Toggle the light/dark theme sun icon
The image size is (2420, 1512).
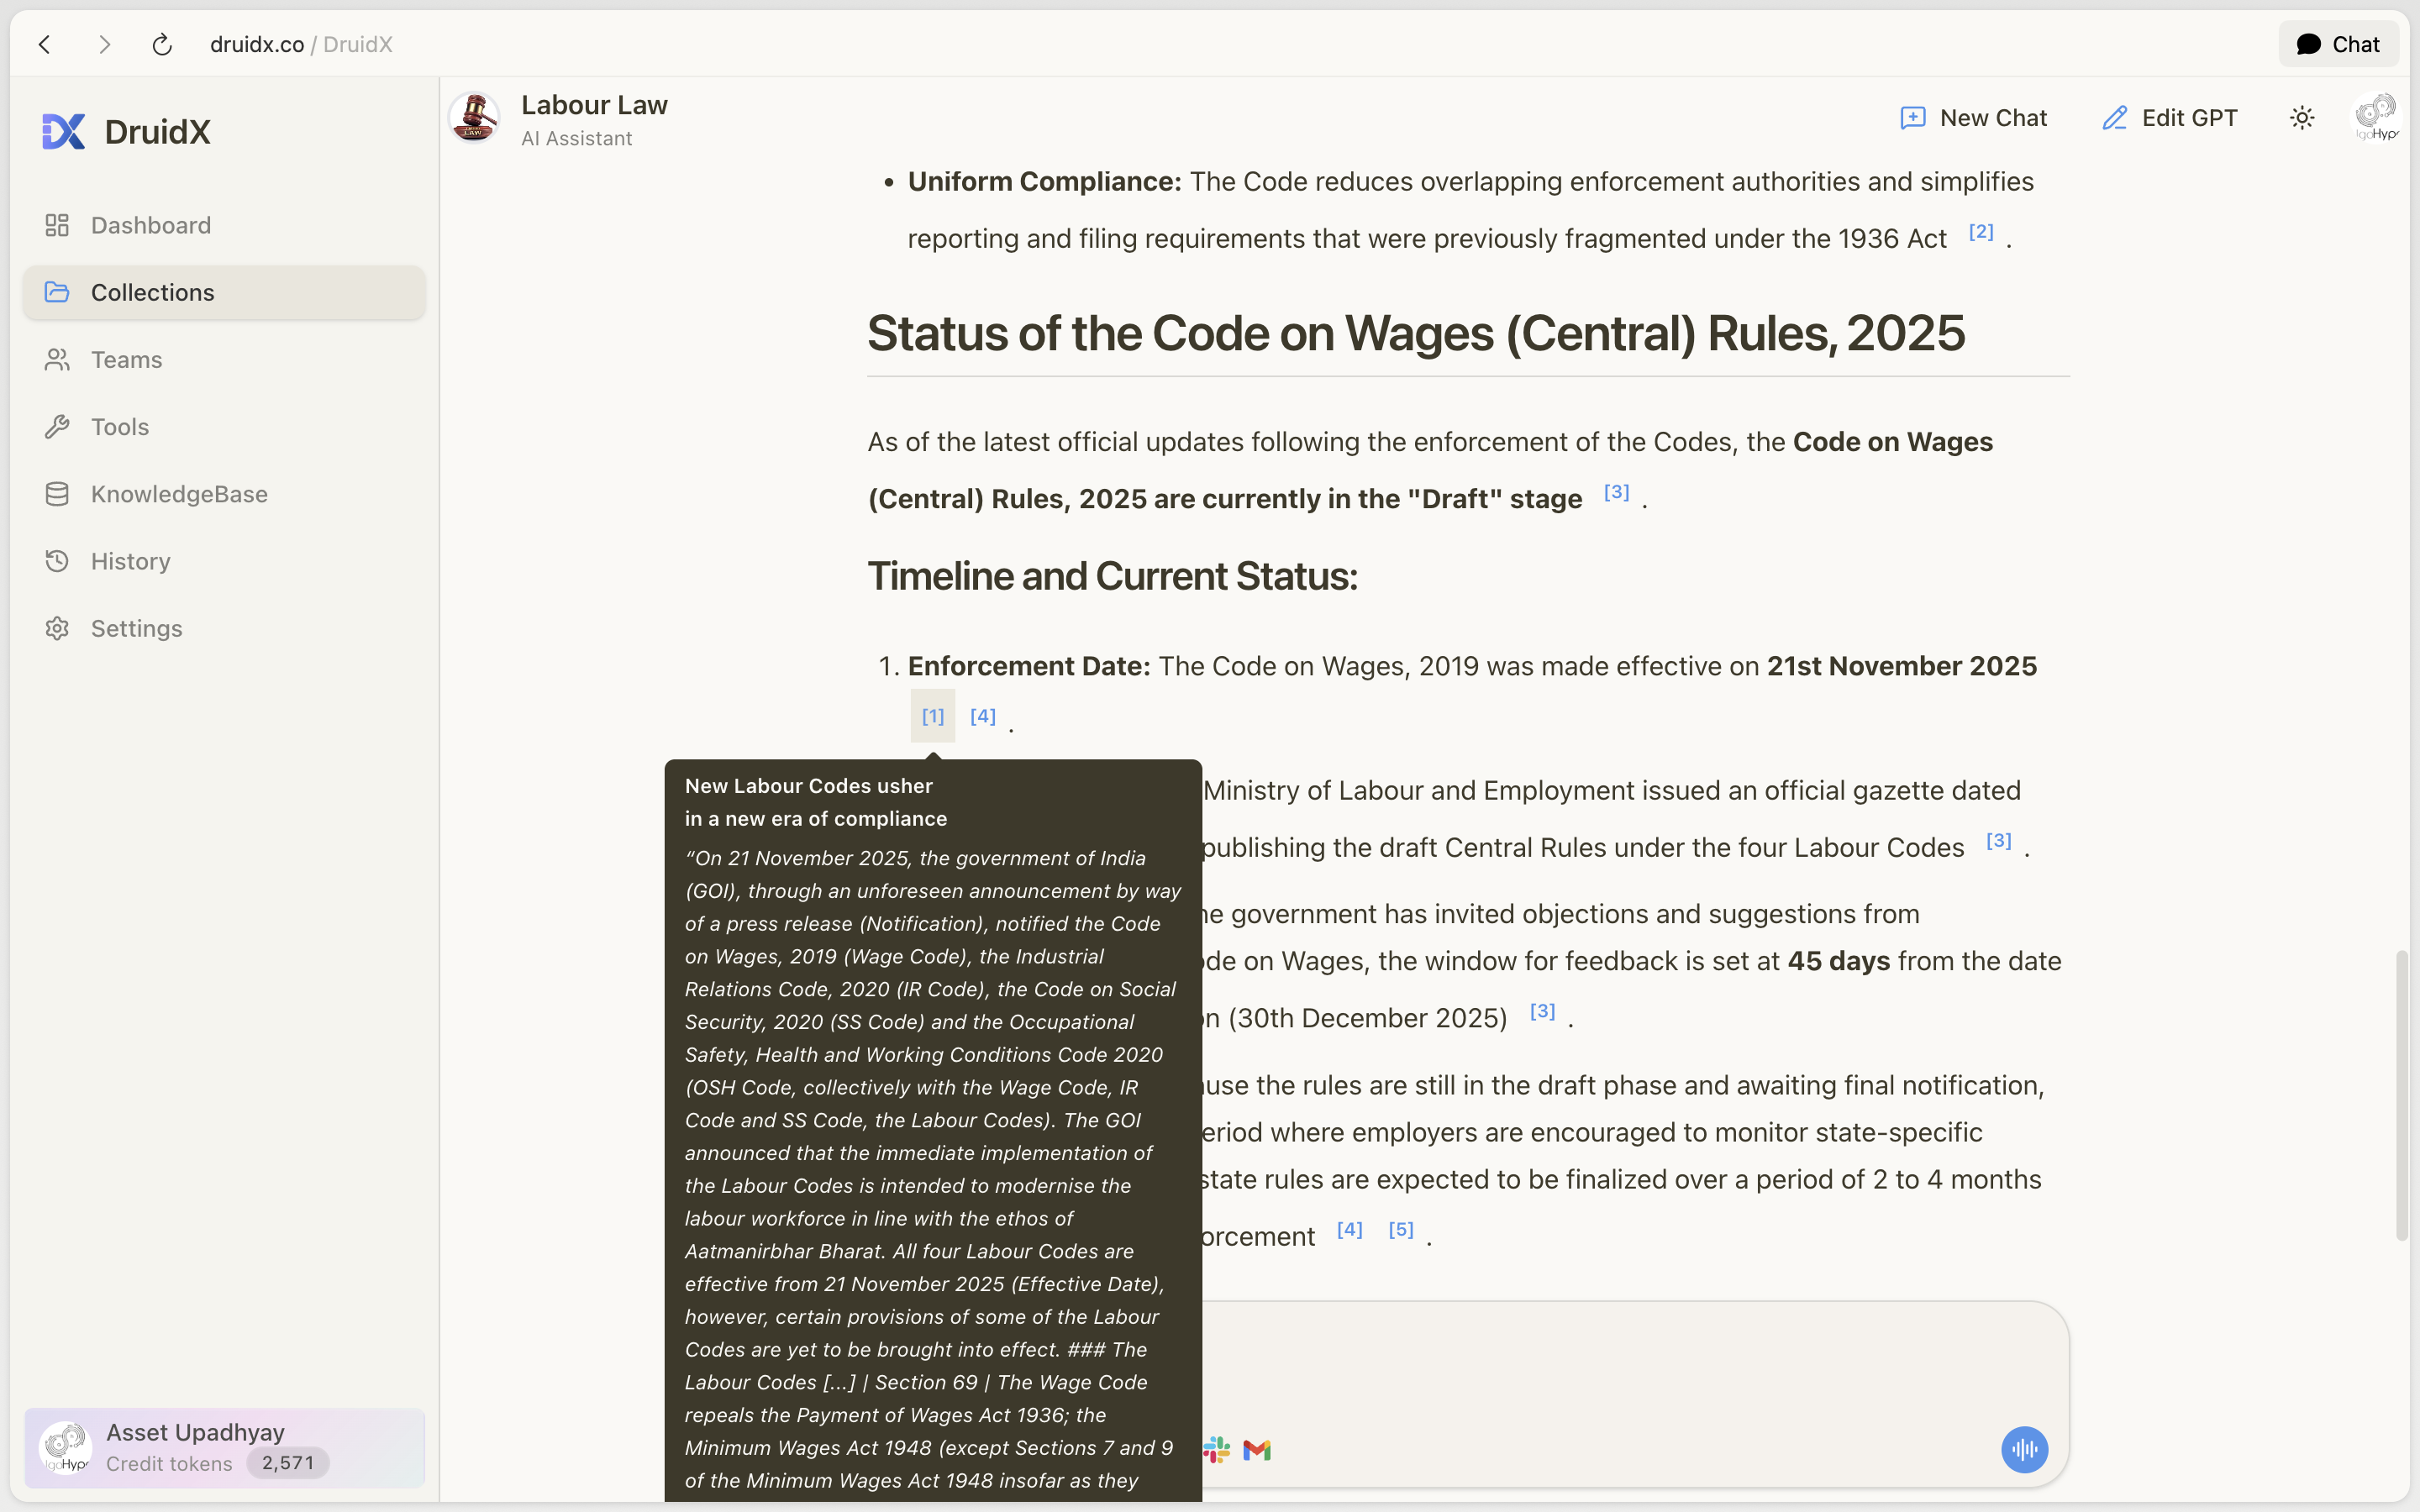point(2302,118)
